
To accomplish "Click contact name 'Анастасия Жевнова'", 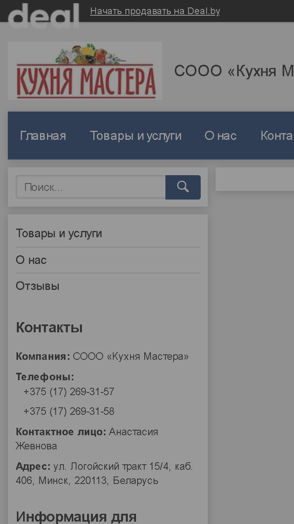I will pyautogui.click(x=87, y=439).
